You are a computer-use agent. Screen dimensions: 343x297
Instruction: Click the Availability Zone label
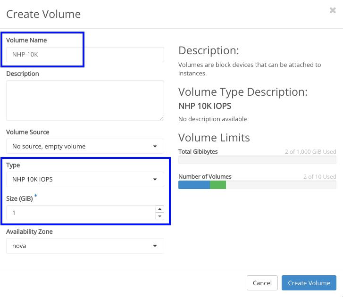[x=29, y=231]
